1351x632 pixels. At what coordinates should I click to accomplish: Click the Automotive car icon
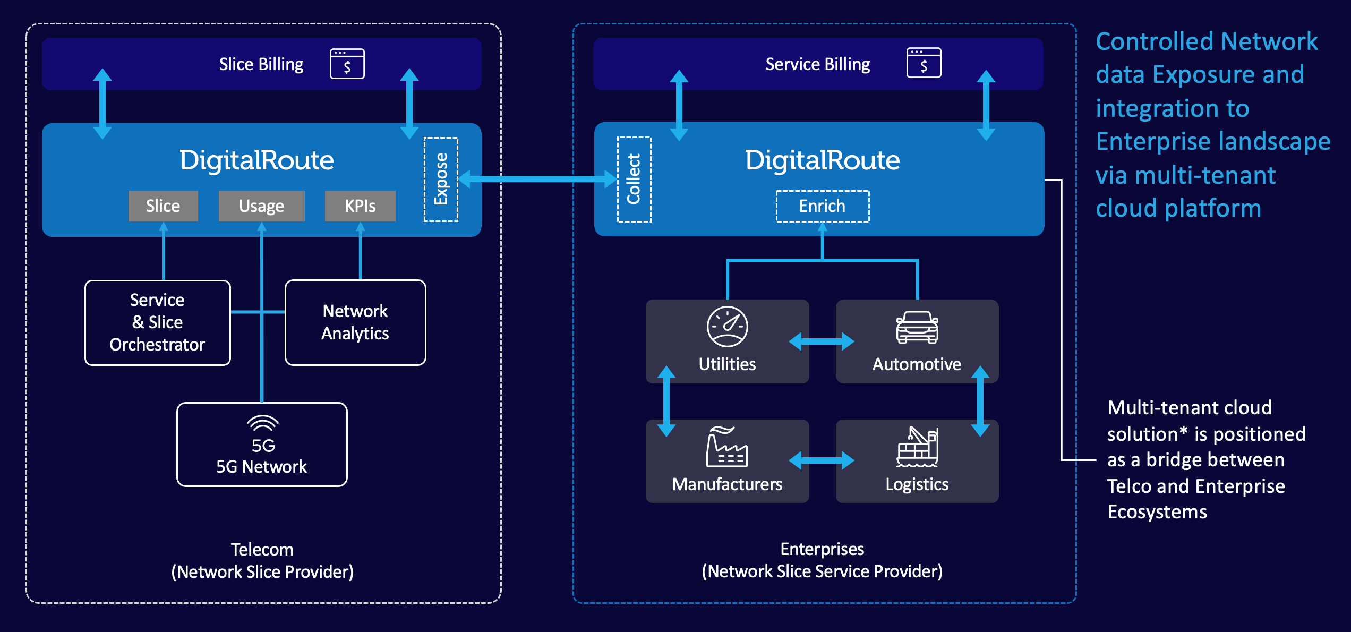(x=917, y=327)
